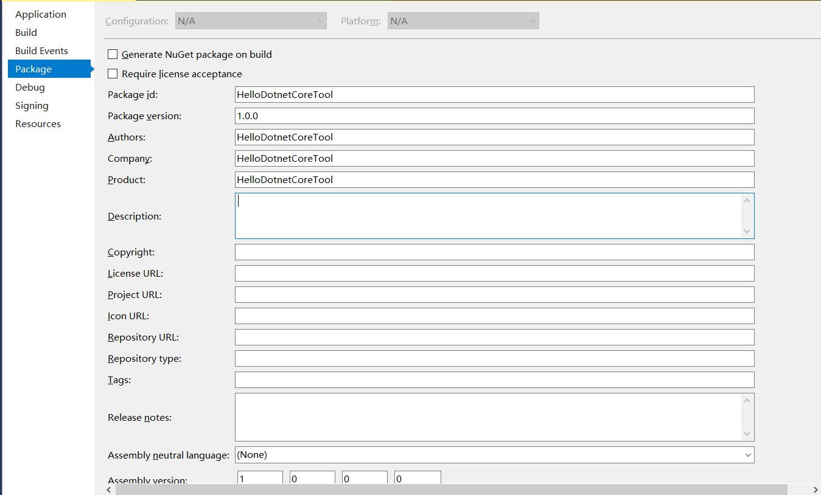Image resolution: width=821 pixels, height=495 pixels.
Task: Click the Package id text field
Action: tap(494, 95)
